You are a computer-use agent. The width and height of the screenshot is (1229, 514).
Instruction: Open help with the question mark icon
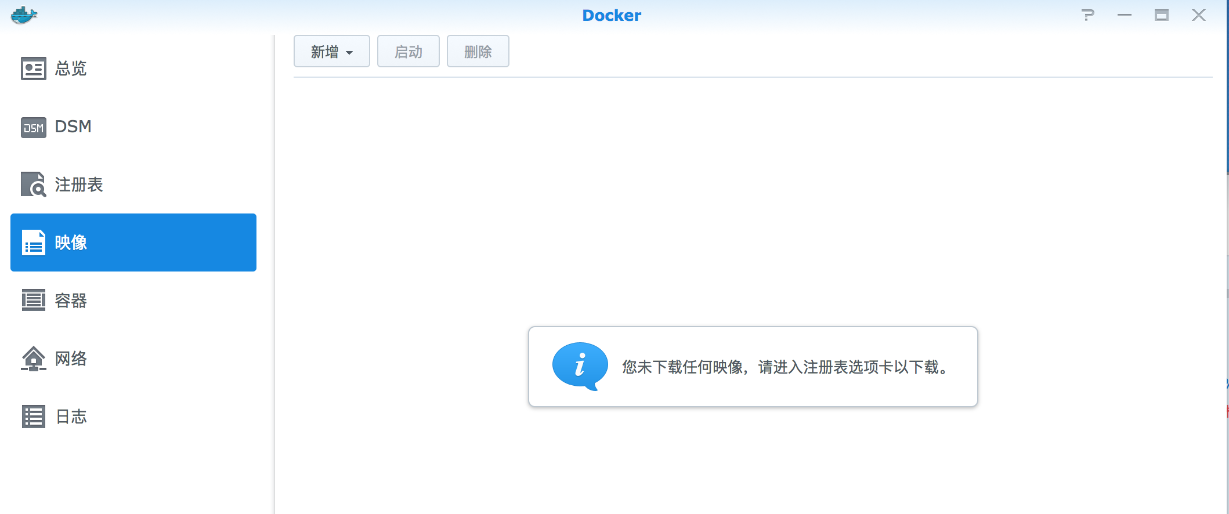[x=1088, y=15]
